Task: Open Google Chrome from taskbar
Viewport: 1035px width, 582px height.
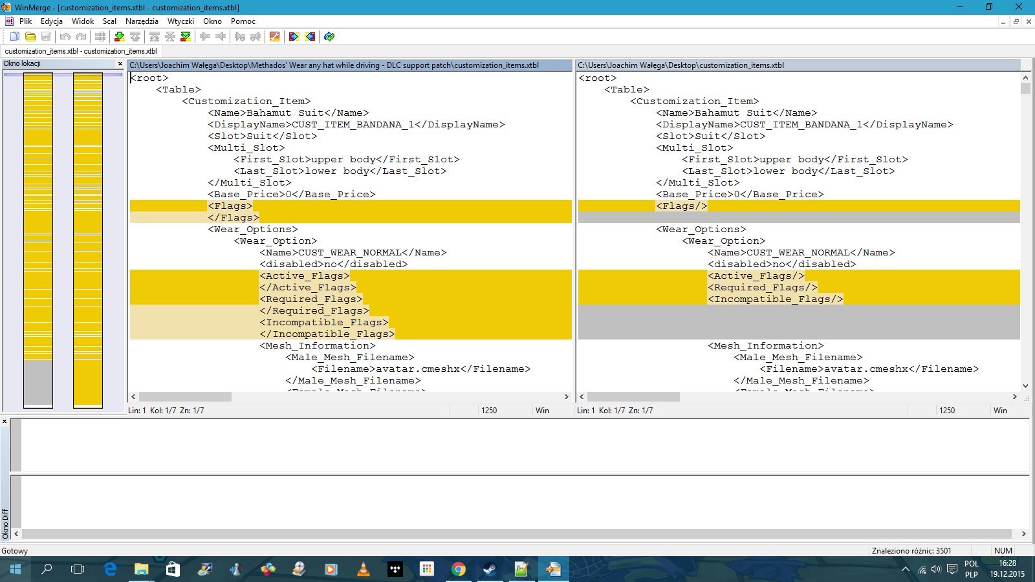Action: click(459, 569)
